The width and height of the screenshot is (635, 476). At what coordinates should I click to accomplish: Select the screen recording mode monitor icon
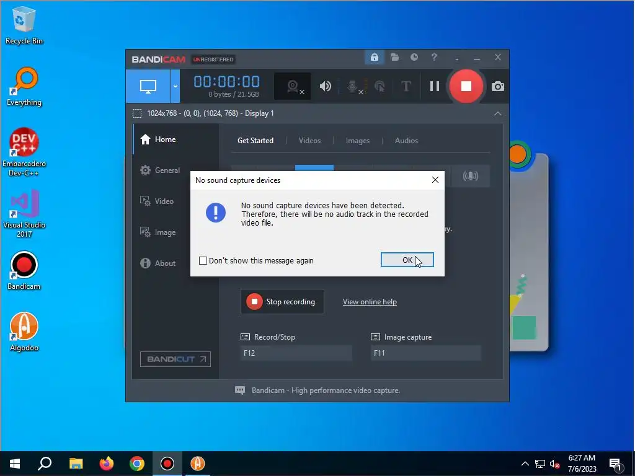(x=148, y=86)
